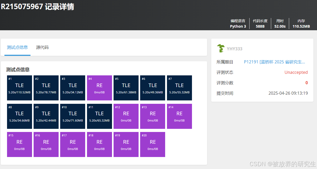Click the 代码长度 header label
This screenshot has width=317, height=169.
[260, 21]
